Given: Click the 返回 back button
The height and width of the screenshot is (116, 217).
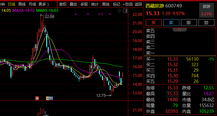Looking at the screenshot, I should 138,4.
